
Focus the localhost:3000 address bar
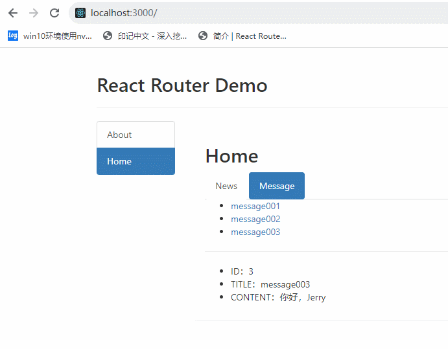pos(259,13)
